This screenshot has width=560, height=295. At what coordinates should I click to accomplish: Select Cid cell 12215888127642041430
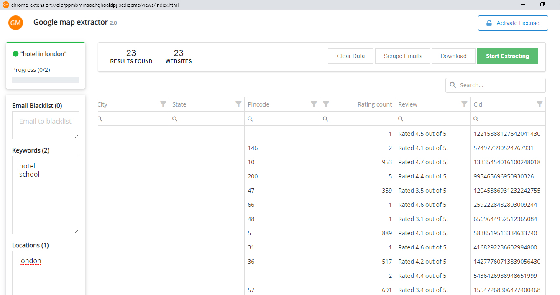pos(507,134)
